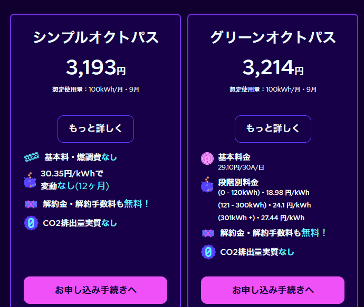Click the シンプルオクトパス plan title
Image resolution: width=364 pixels, height=307 pixels.
[x=95, y=37]
